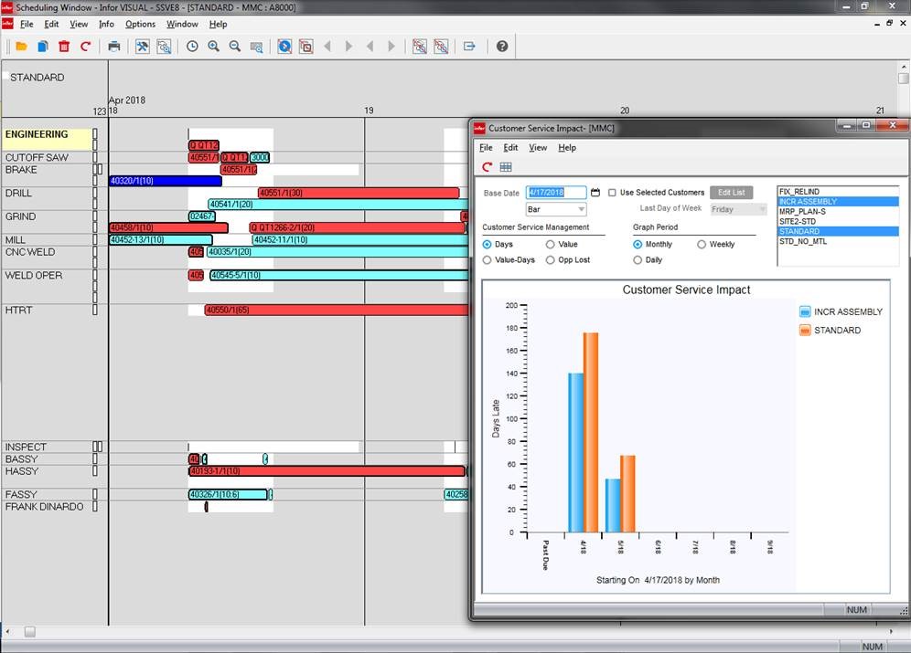The height and width of the screenshot is (653, 911).
Task: Expand the Options menu
Action: (142, 25)
